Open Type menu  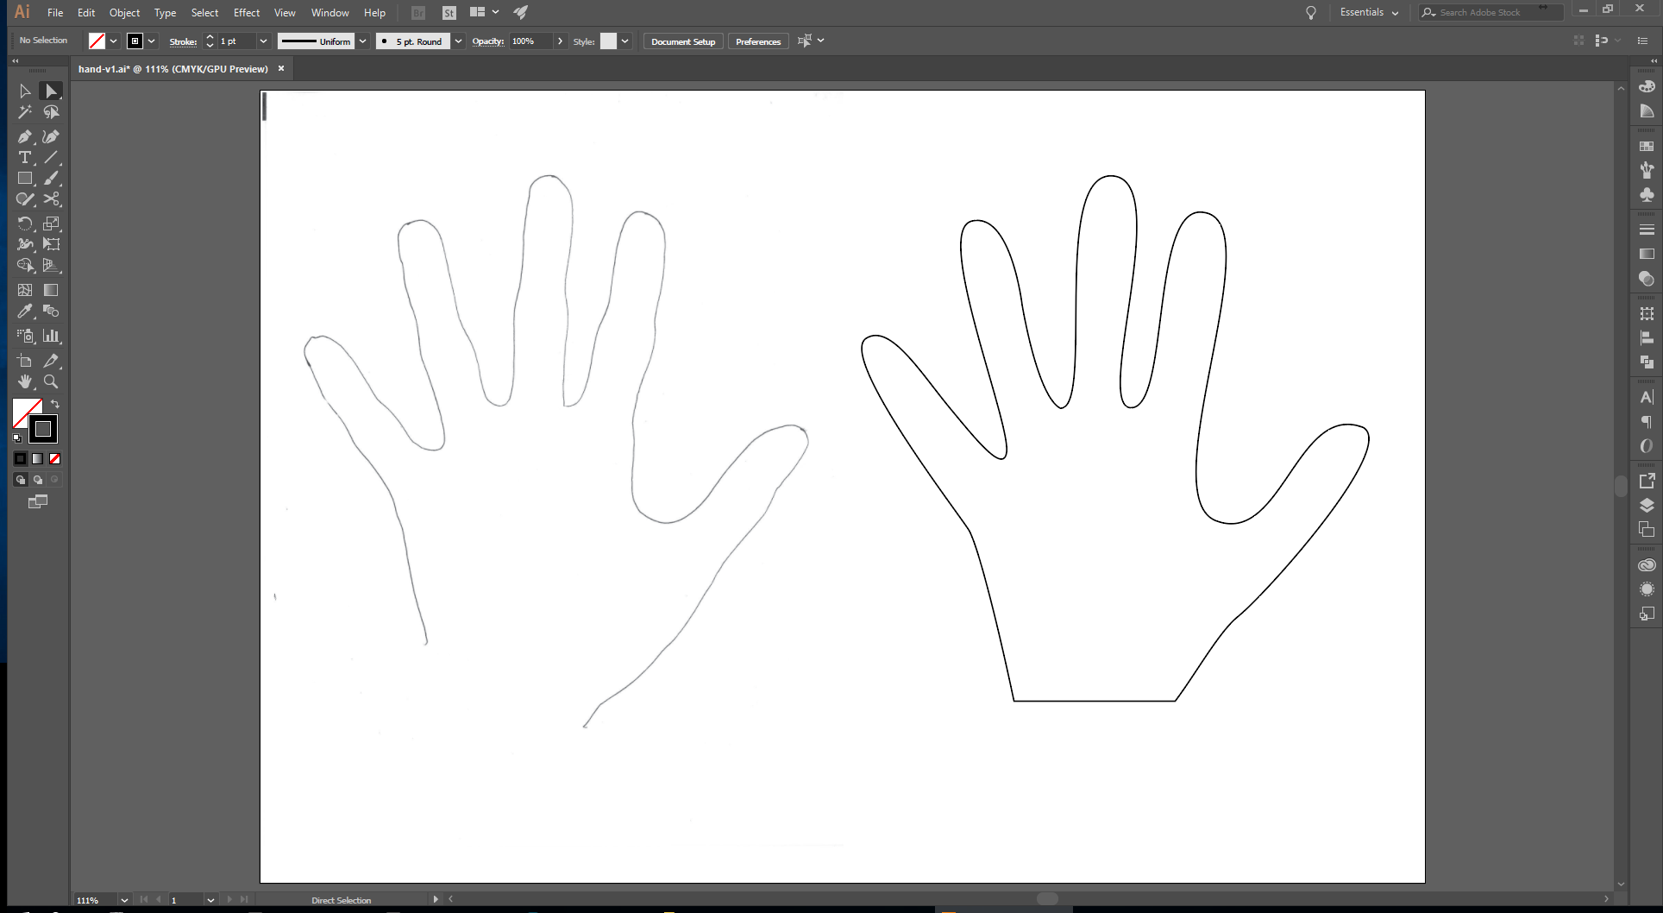(x=165, y=13)
